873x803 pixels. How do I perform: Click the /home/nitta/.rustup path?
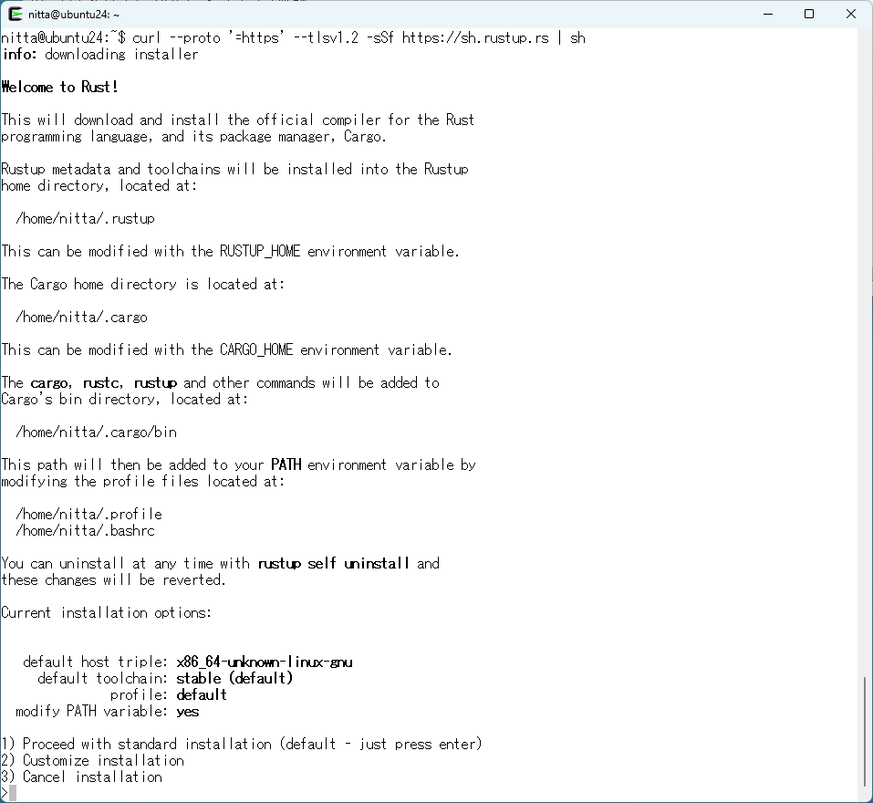(x=85, y=218)
